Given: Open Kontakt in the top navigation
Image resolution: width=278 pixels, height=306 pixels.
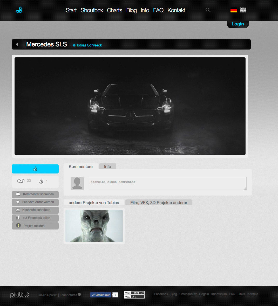Looking at the screenshot, I should pos(176,10).
